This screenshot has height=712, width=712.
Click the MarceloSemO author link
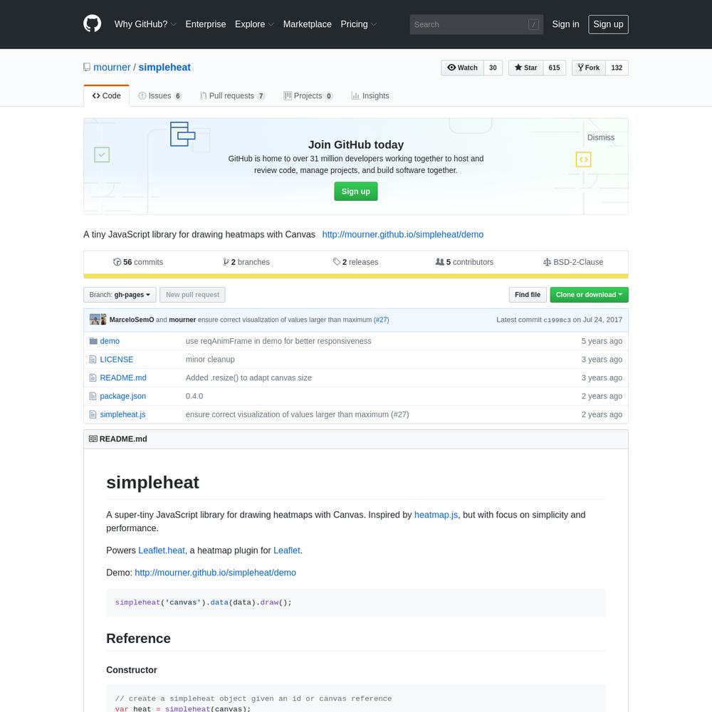tap(132, 320)
